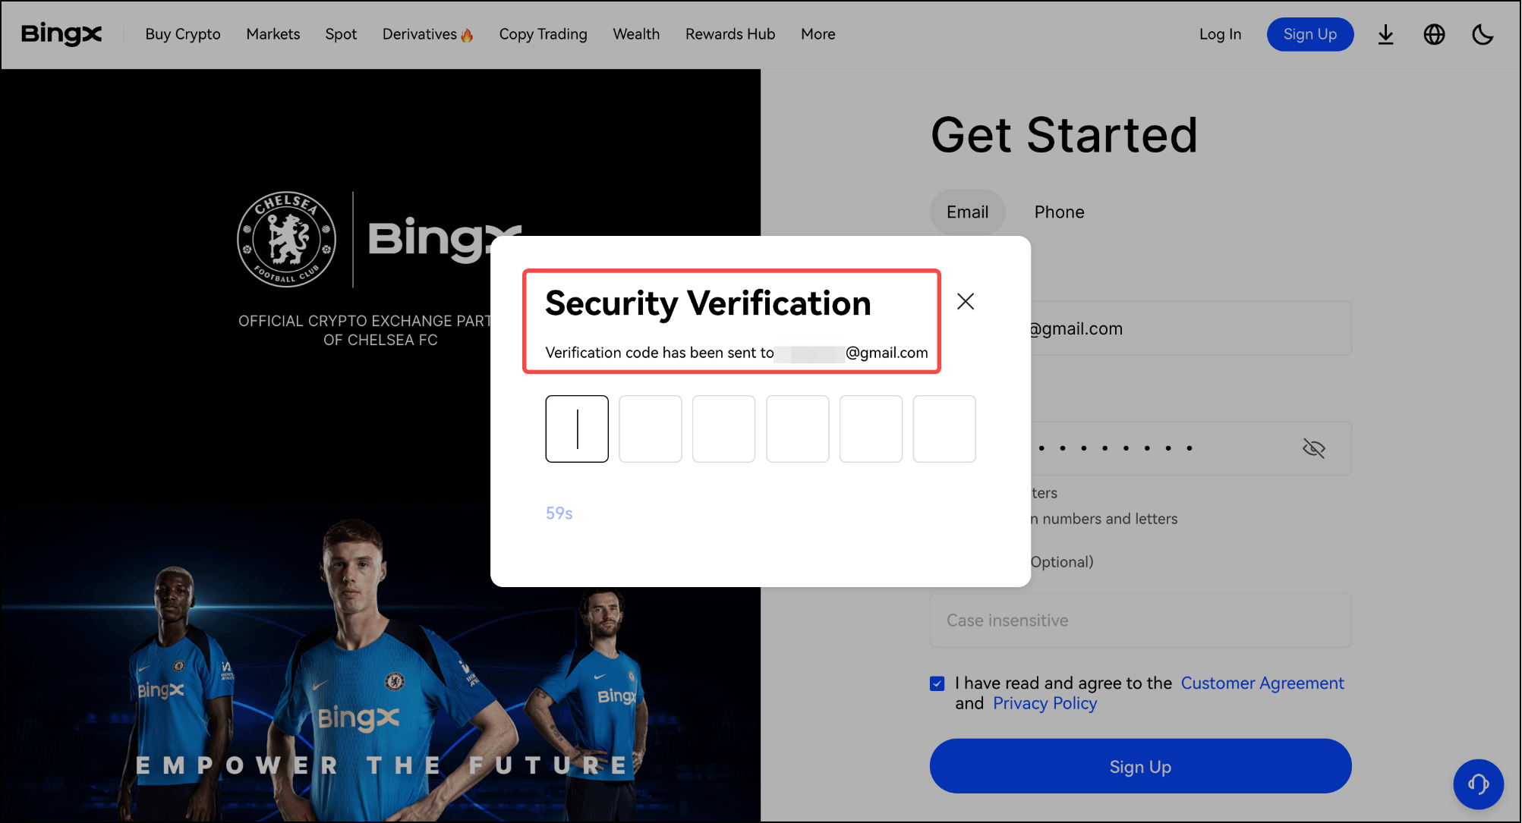This screenshot has height=823, width=1522.
Task: Select Rewards Hub from the navigation
Action: tap(729, 34)
